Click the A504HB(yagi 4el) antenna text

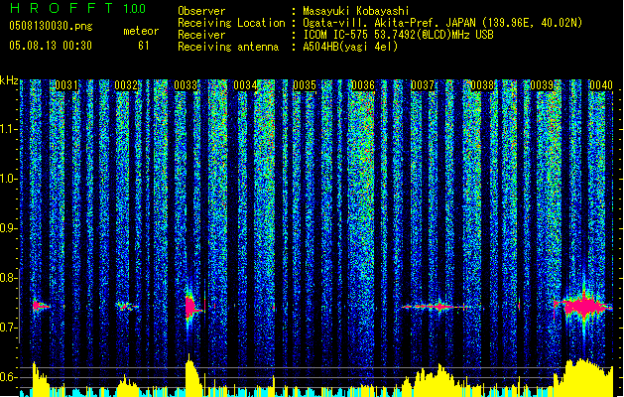point(350,47)
